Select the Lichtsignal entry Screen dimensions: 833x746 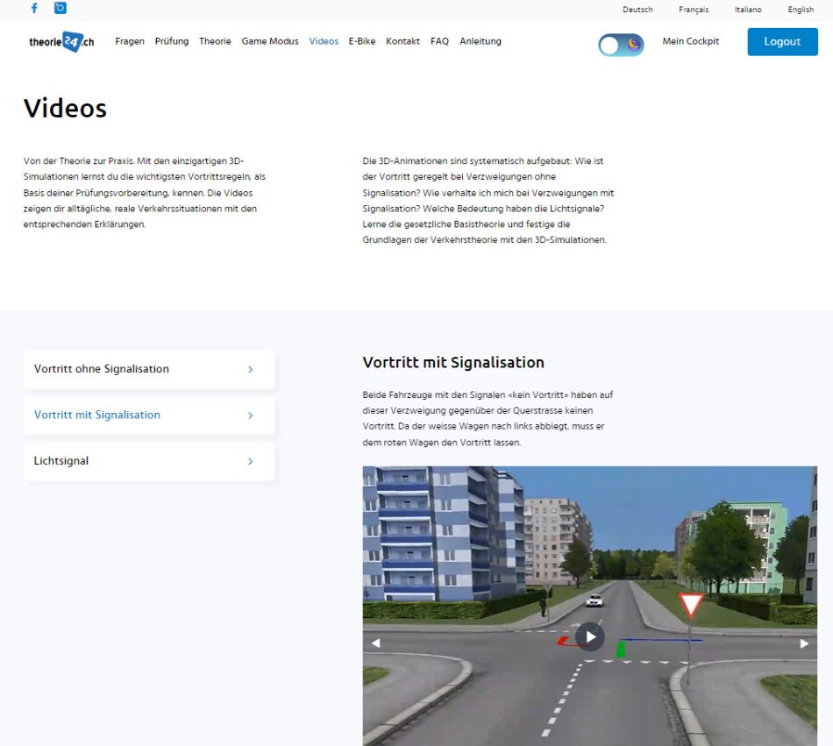pos(149,461)
